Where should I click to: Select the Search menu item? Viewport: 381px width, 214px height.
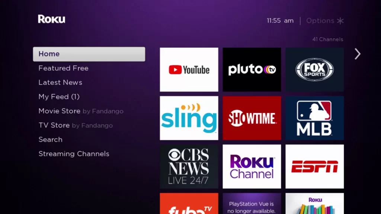(x=50, y=140)
